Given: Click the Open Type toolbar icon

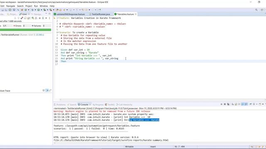Looking at the screenshot, I should pos(57,10).
